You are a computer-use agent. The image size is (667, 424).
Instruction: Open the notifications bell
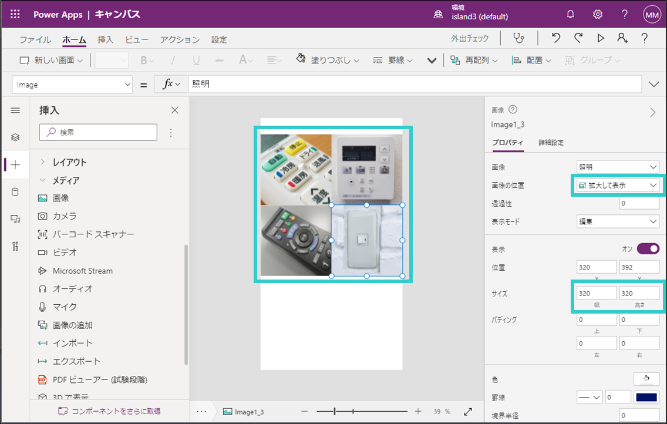(571, 15)
